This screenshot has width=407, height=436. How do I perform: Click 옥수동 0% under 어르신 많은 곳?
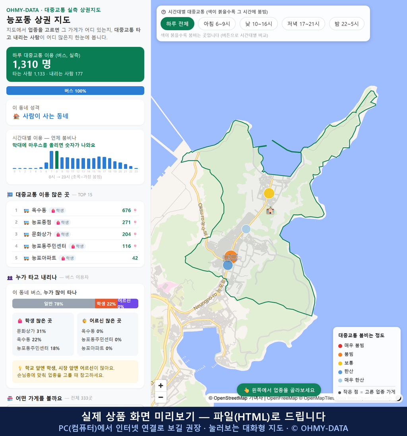pos(92,331)
